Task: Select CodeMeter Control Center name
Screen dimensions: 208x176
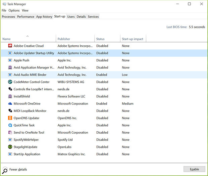Action: 32,82
